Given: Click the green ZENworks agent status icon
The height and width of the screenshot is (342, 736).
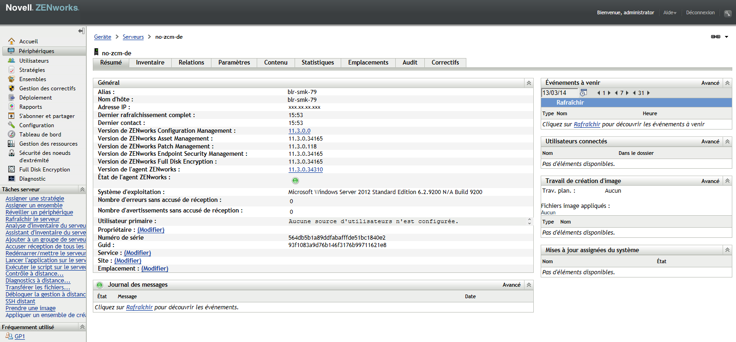Looking at the screenshot, I should 296,181.
